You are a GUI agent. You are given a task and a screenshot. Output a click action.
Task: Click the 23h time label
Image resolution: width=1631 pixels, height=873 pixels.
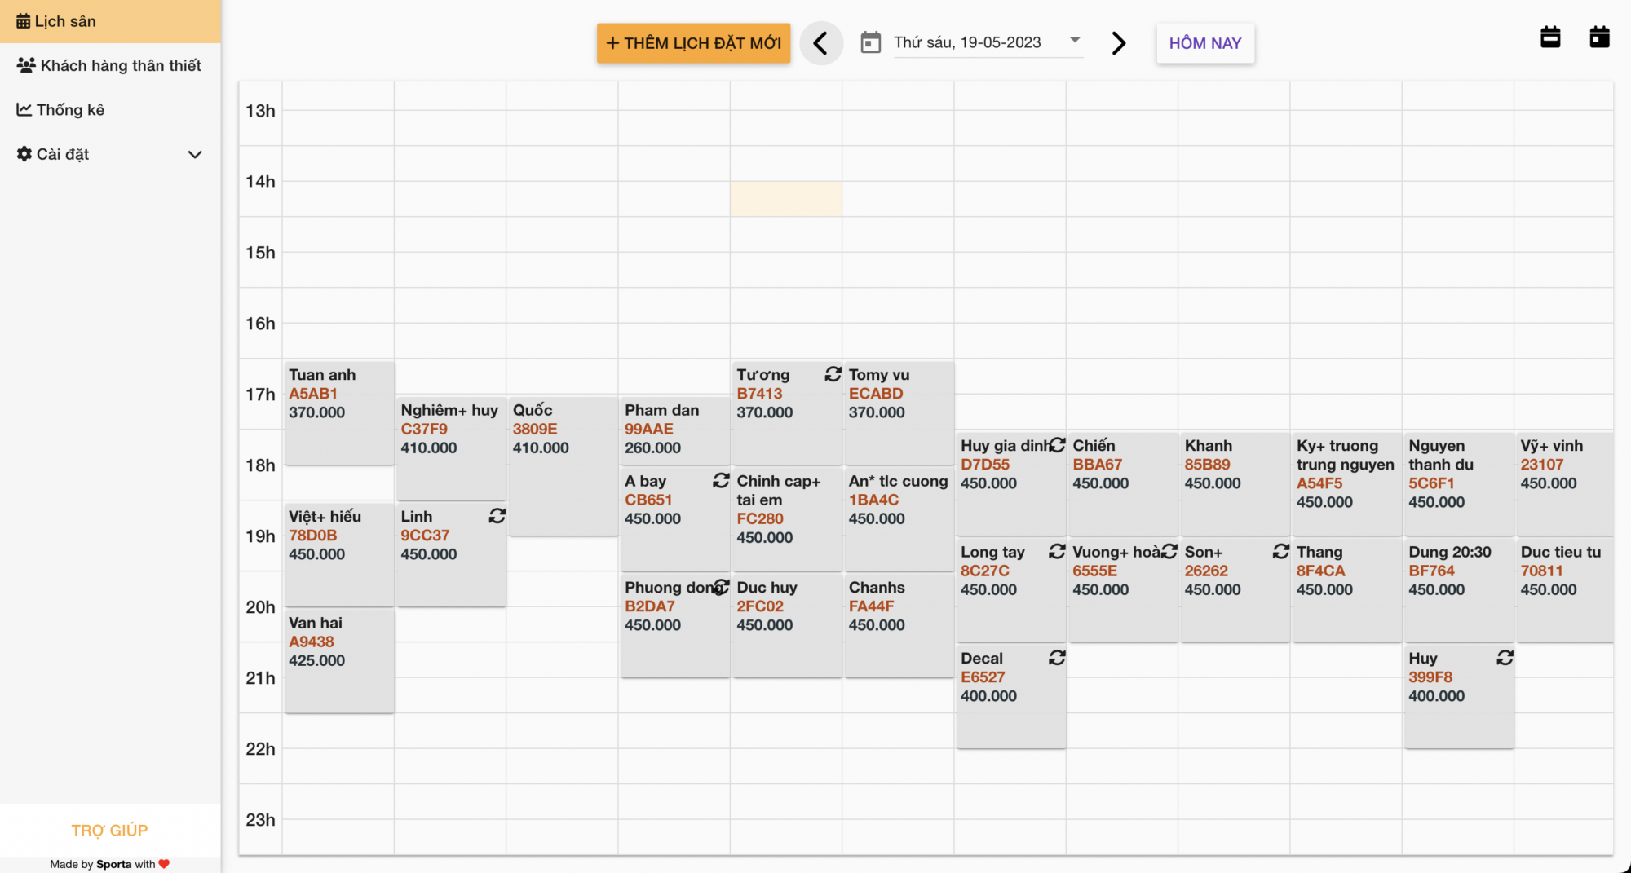pos(260,820)
